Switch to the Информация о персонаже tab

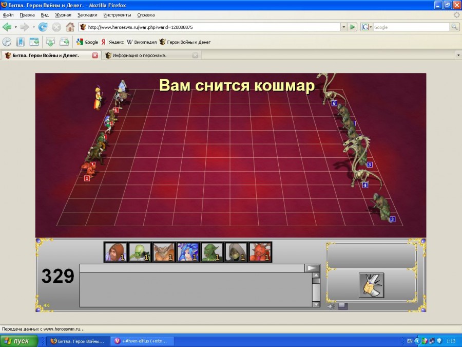click(151, 55)
